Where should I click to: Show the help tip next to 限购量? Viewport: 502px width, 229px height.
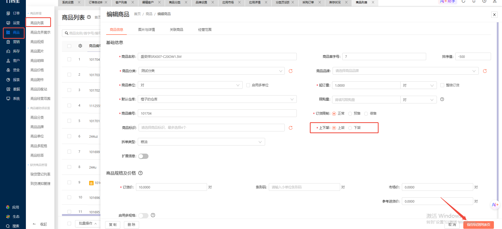[x=442, y=99]
